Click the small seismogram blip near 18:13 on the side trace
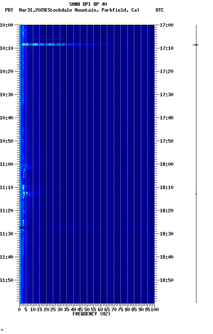Screen dimensions: 213x334 pyautogui.click(x=196, y=194)
